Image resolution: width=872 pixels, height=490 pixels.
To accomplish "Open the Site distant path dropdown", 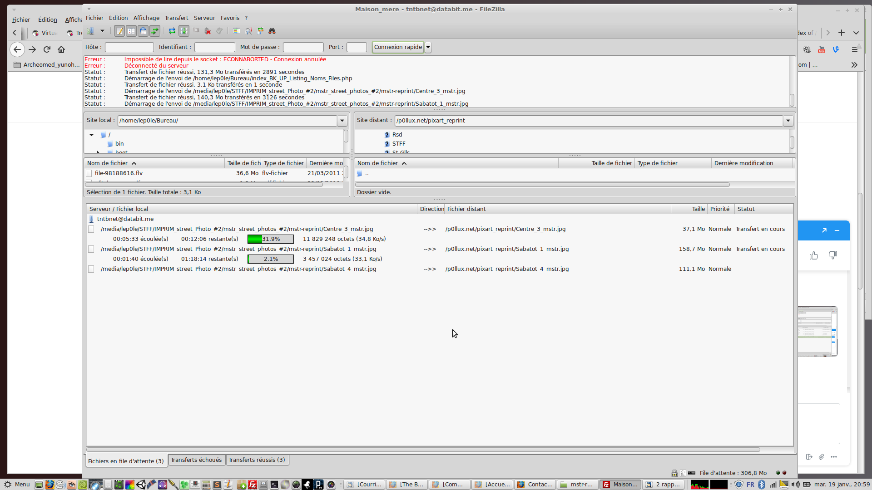I will click(x=788, y=121).
